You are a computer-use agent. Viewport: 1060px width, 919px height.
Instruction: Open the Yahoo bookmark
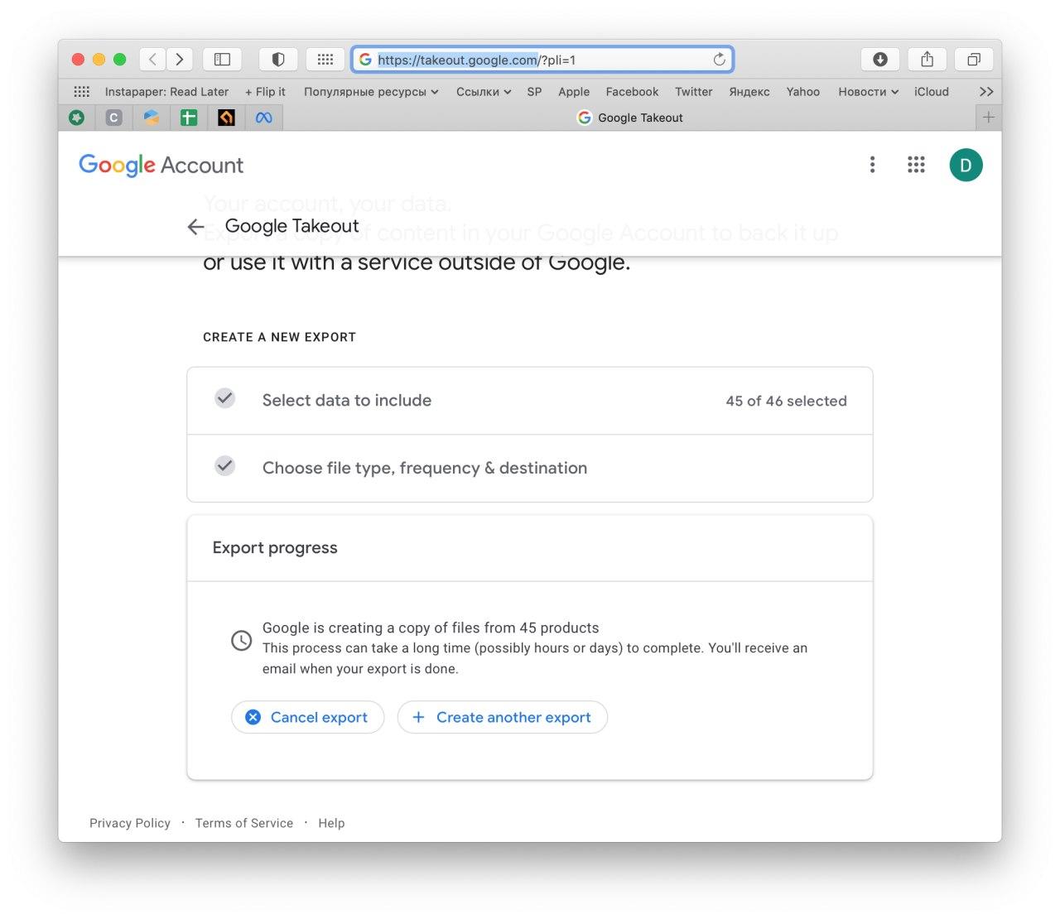[x=802, y=92]
